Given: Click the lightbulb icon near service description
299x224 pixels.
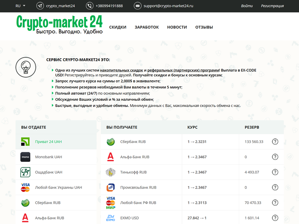Looking at the screenshot, I should click(26, 67).
